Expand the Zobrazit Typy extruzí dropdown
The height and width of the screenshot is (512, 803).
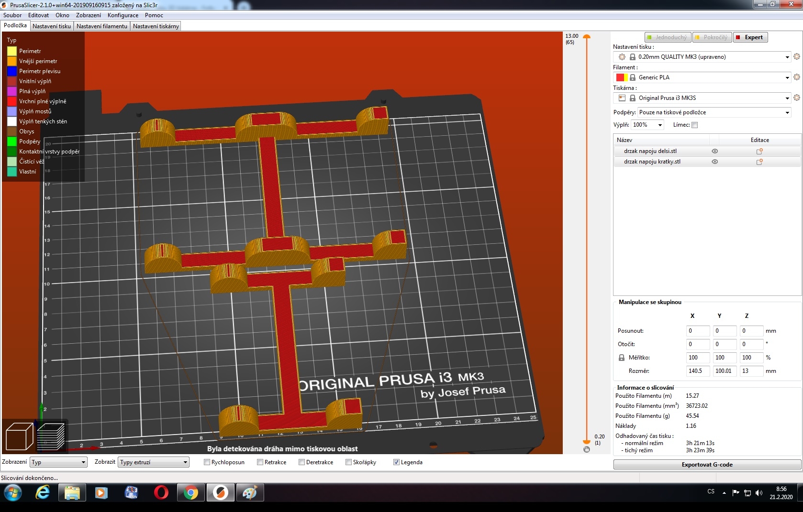(x=154, y=462)
